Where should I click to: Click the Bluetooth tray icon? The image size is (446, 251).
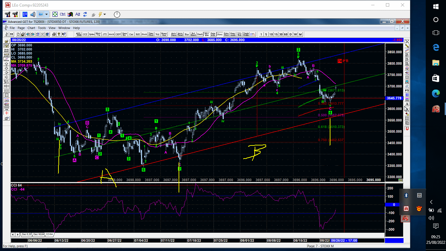click(406, 195)
